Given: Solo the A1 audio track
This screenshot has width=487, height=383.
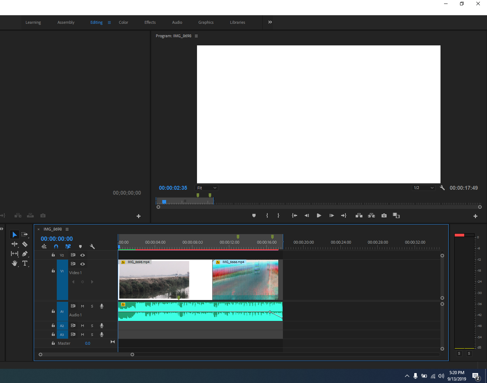Looking at the screenshot, I should pyautogui.click(x=92, y=306).
